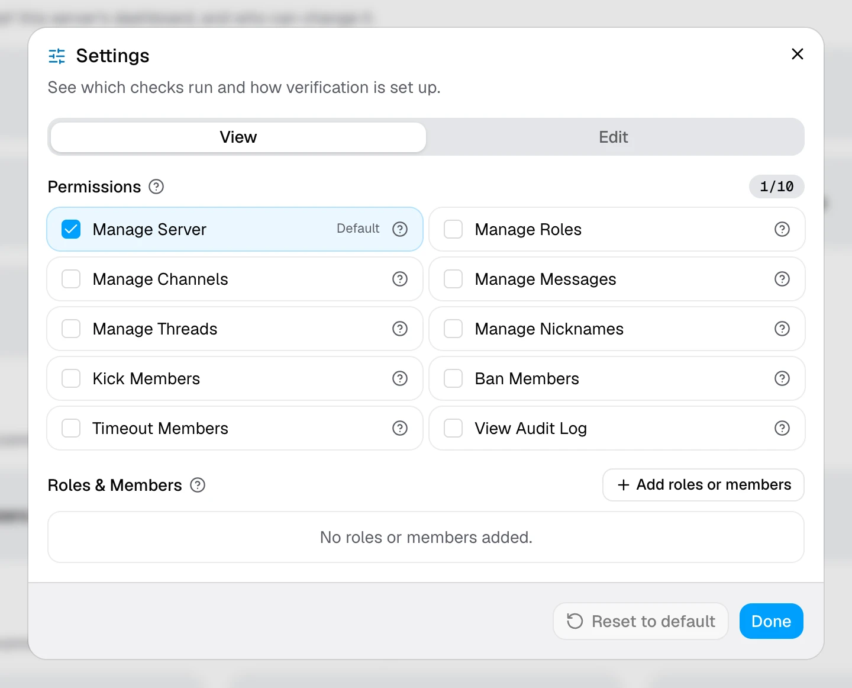
Task: Open help icon for Manage Server
Action: pyautogui.click(x=400, y=229)
